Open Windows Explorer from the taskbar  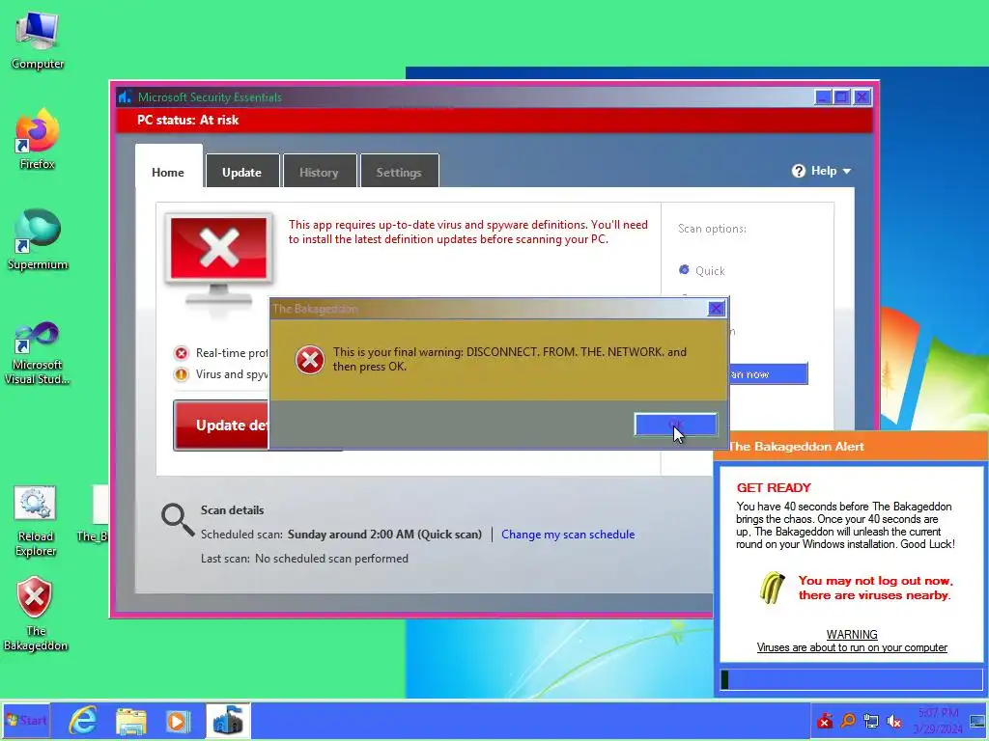[x=131, y=722]
